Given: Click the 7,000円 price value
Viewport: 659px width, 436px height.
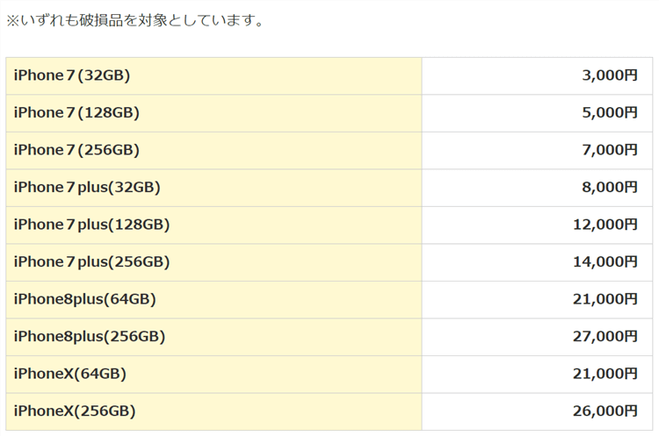Looking at the screenshot, I should click(x=609, y=150).
